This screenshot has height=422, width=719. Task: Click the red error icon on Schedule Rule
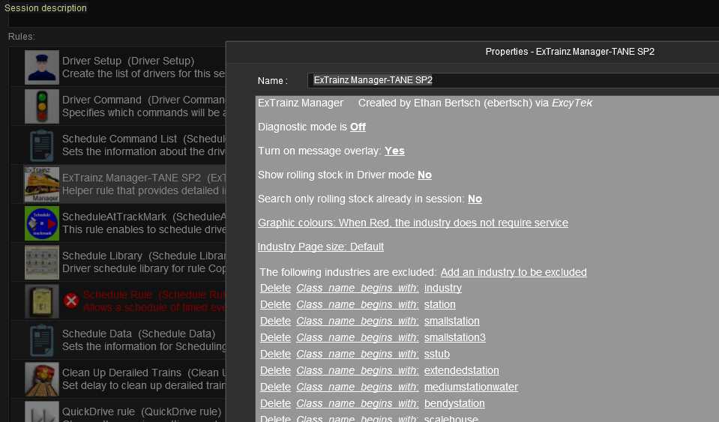click(x=71, y=301)
